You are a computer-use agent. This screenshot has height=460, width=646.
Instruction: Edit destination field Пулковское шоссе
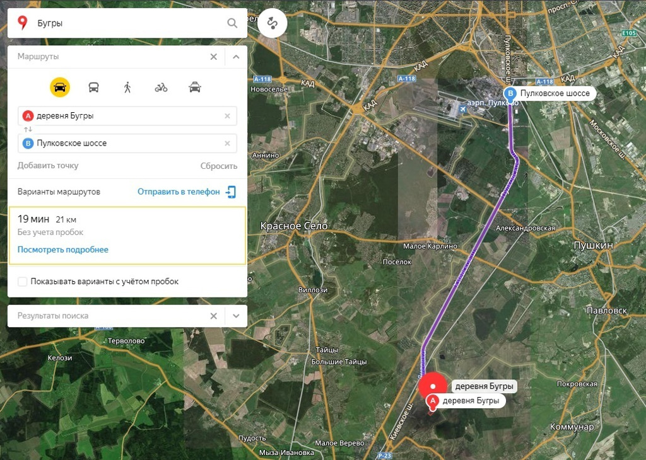coord(127,143)
